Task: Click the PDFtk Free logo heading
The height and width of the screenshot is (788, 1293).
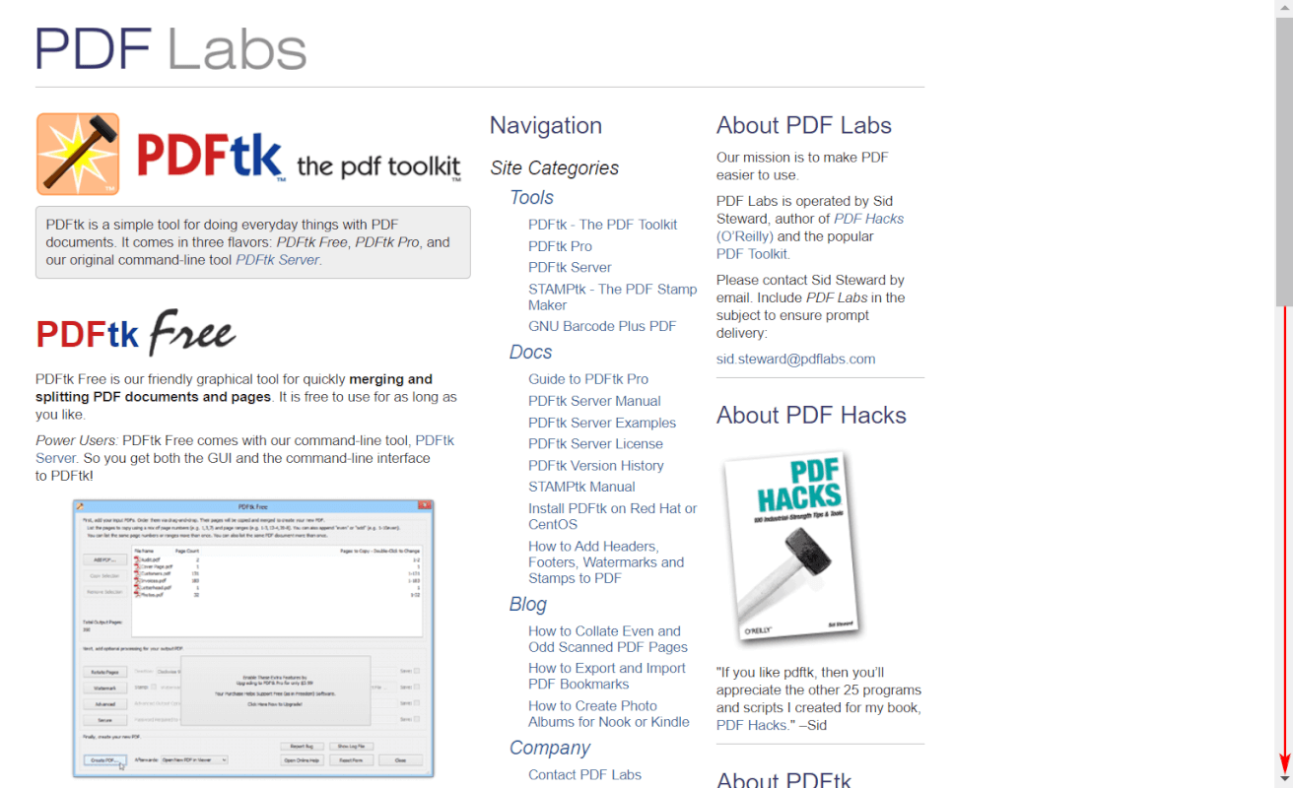Action: point(136,334)
